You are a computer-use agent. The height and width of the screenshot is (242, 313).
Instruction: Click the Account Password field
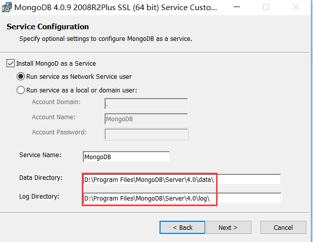(146, 134)
